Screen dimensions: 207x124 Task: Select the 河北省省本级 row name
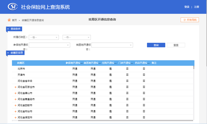click(x=25, y=81)
